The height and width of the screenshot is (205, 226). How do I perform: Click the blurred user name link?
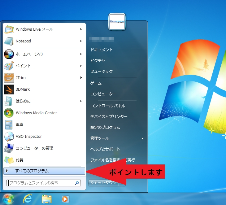[x=102, y=39]
